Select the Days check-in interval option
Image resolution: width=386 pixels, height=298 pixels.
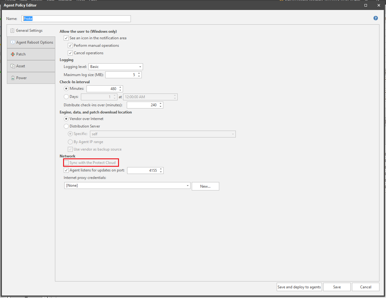(66, 97)
